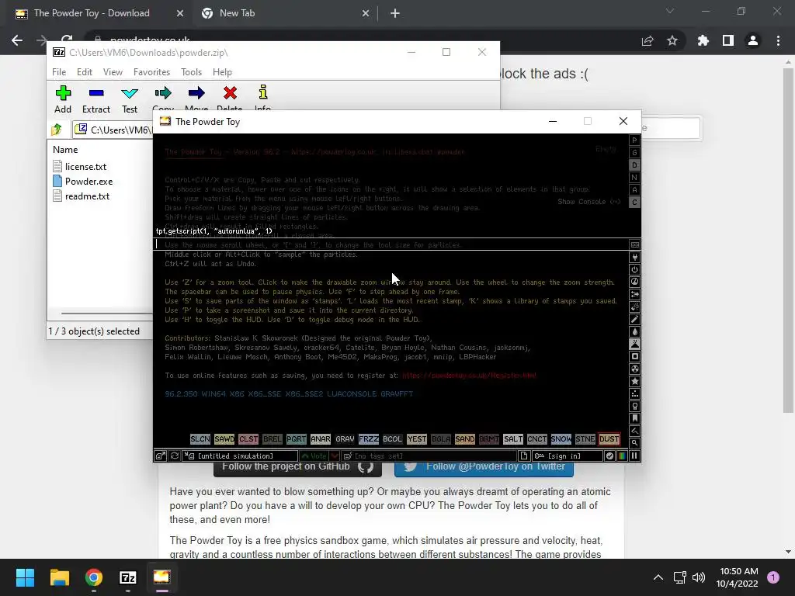The image size is (795, 596).
Task: Open the Walls element menu
Action: coord(634,244)
